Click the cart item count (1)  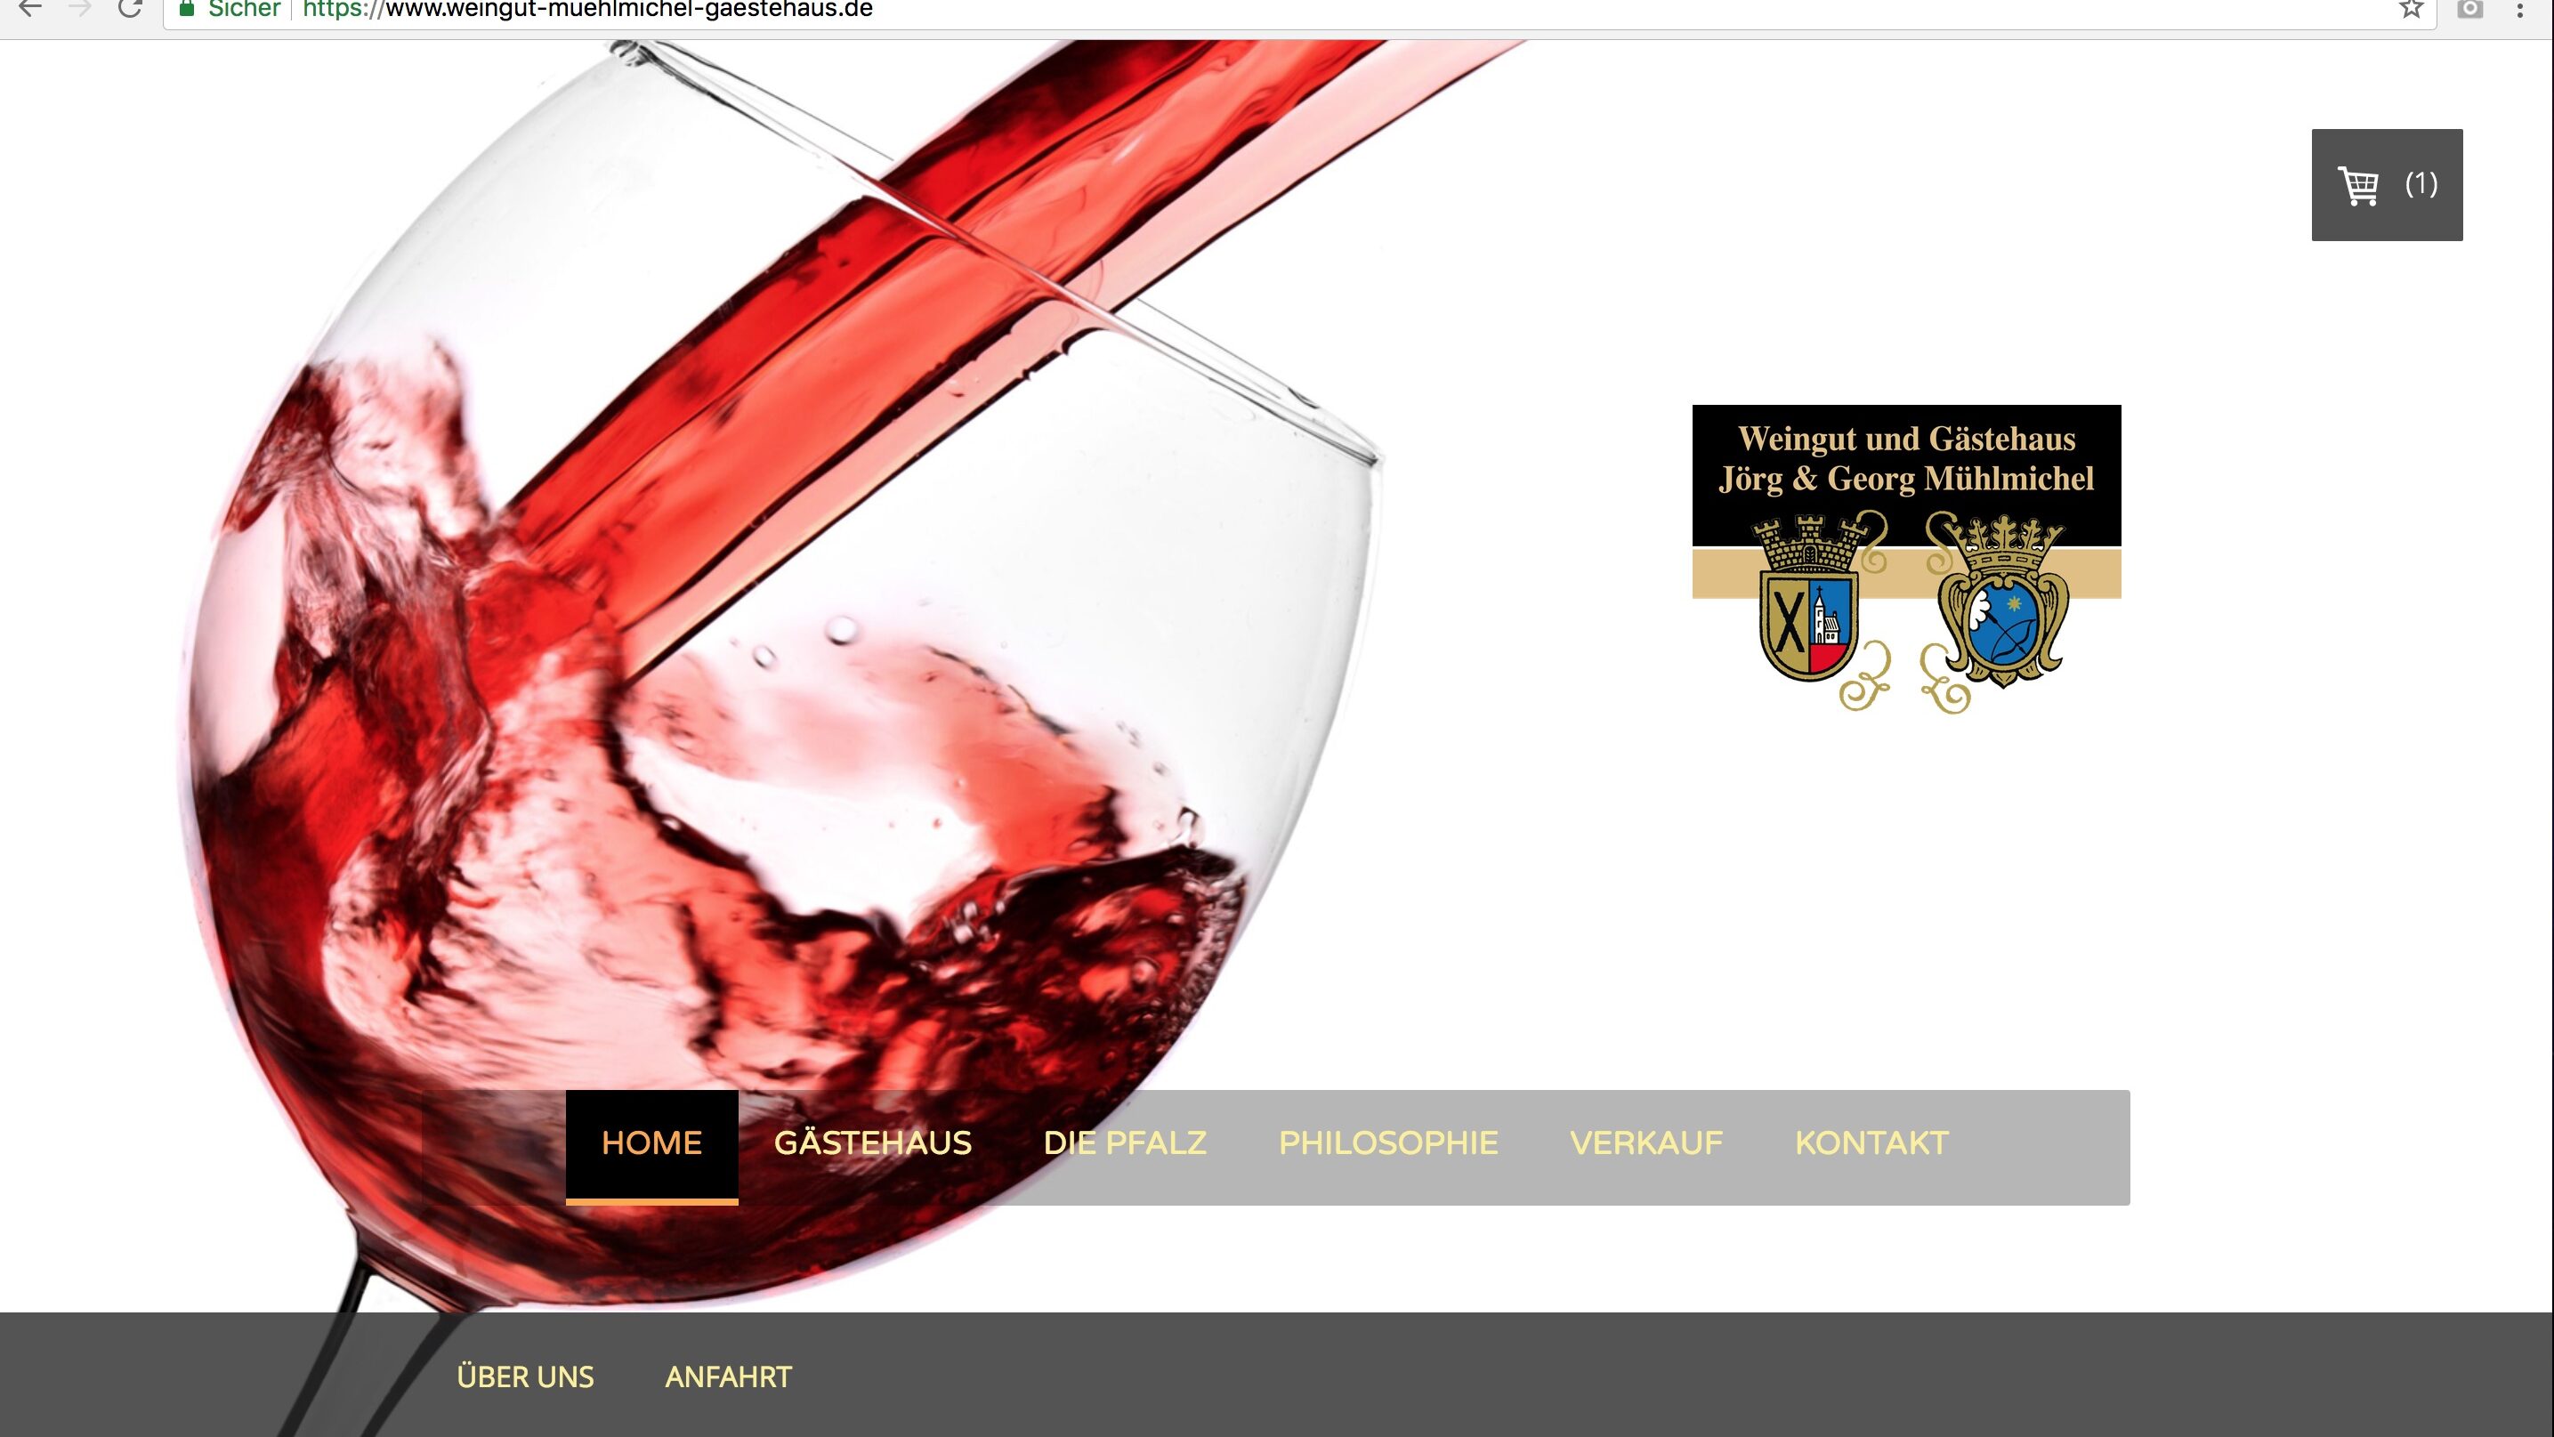(x=2421, y=184)
